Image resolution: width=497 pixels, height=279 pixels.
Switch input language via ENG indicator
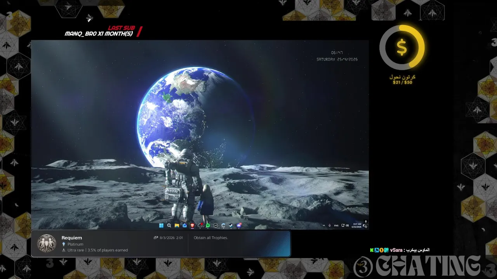[336, 225]
